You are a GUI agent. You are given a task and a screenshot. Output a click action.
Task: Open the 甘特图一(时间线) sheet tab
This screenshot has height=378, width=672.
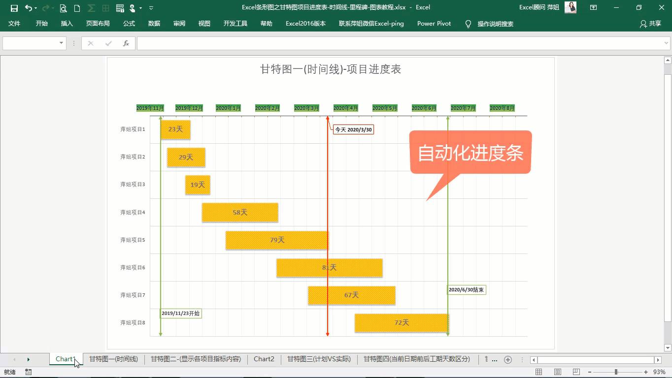click(x=113, y=359)
